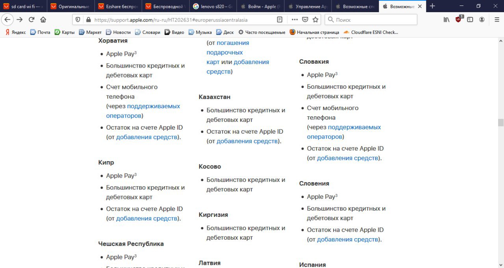Open page actions three-dot menu
The width and height of the screenshot is (504, 268).
point(295,20)
